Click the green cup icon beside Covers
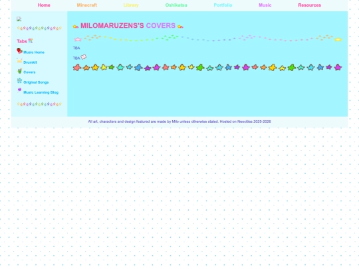Image resolution: width=359 pixels, height=269 pixels. pos(20,70)
